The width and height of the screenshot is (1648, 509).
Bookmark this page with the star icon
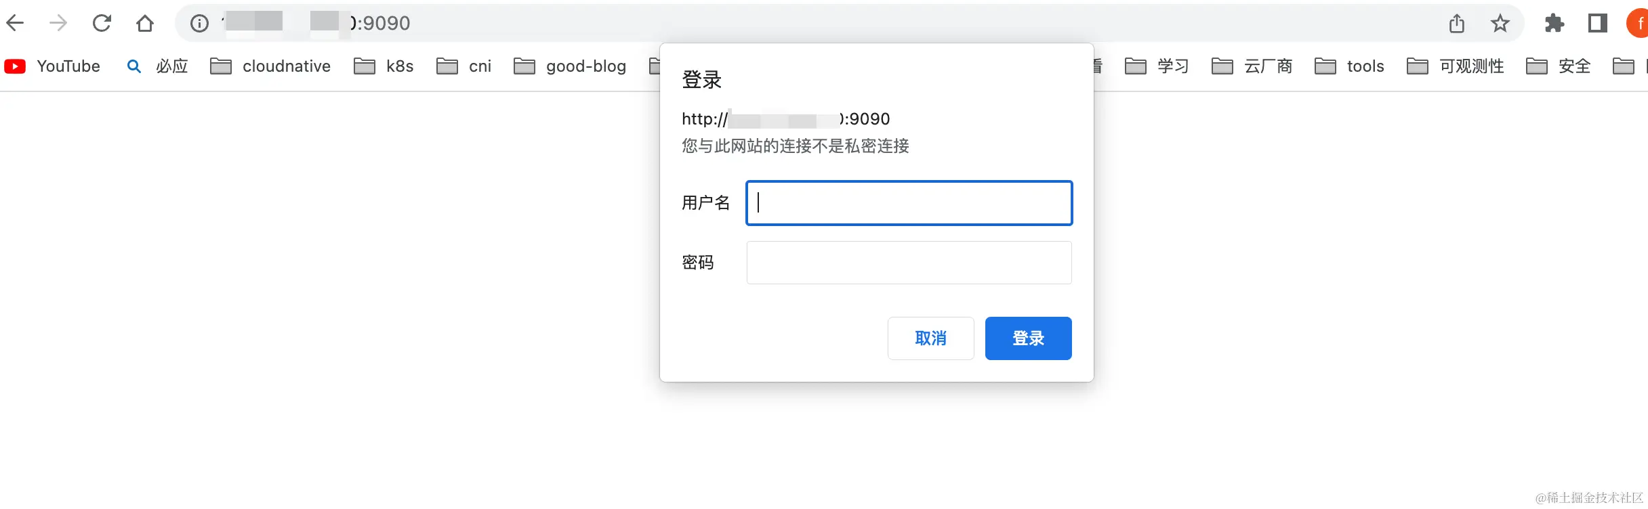1500,24
